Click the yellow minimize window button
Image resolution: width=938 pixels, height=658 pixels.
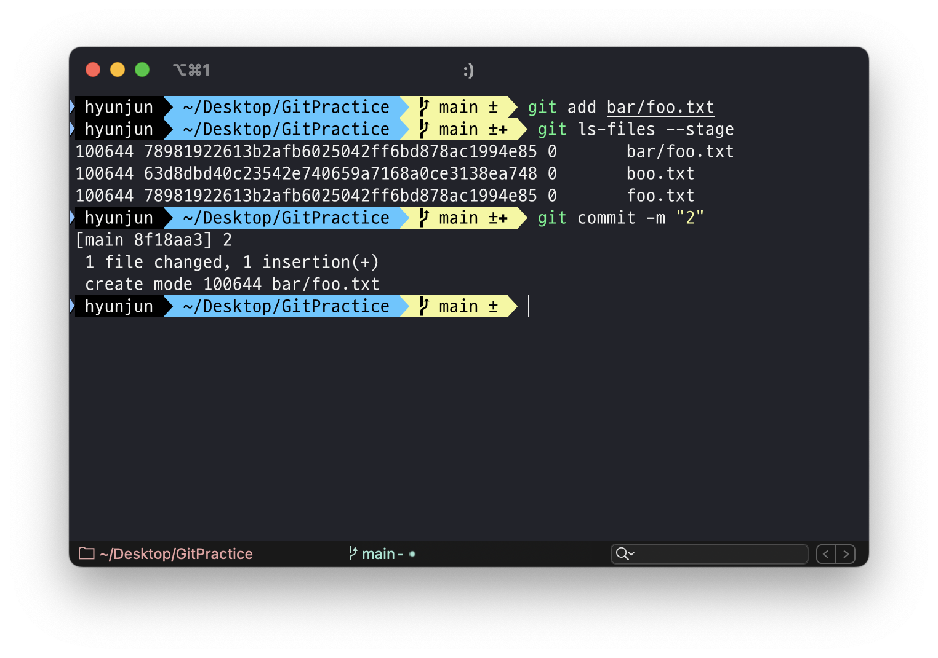(x=118, y=69)
